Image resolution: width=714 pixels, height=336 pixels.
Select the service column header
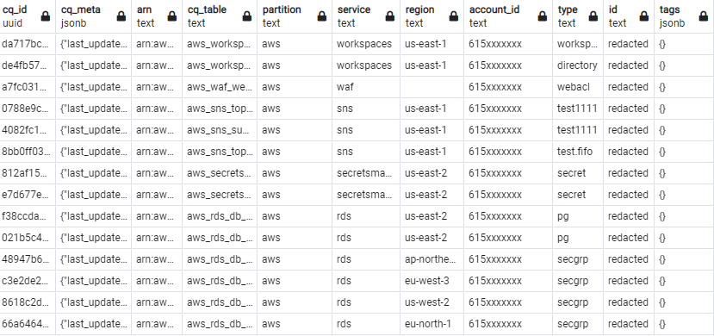[x=366, y=16]
